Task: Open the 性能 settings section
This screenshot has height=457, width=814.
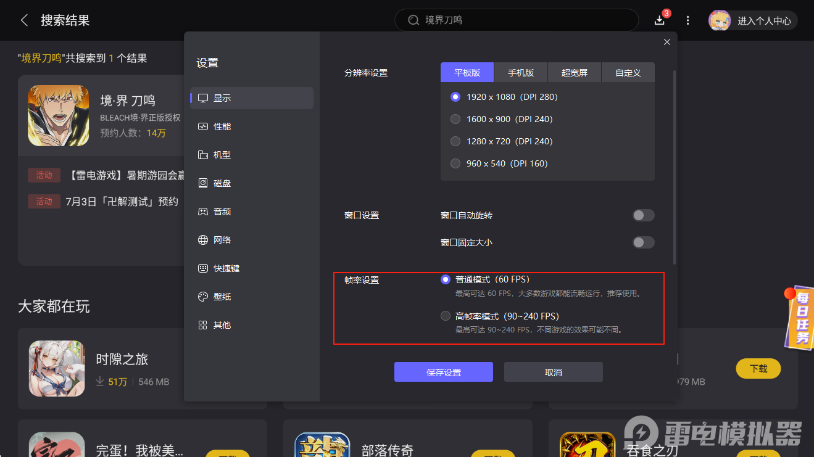Action: 252,126
